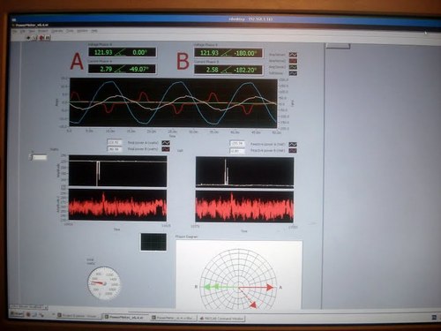Click the Phasor Diagram polar plot
The height and width of the screenshot is (331, 441).
pos(239,280)
